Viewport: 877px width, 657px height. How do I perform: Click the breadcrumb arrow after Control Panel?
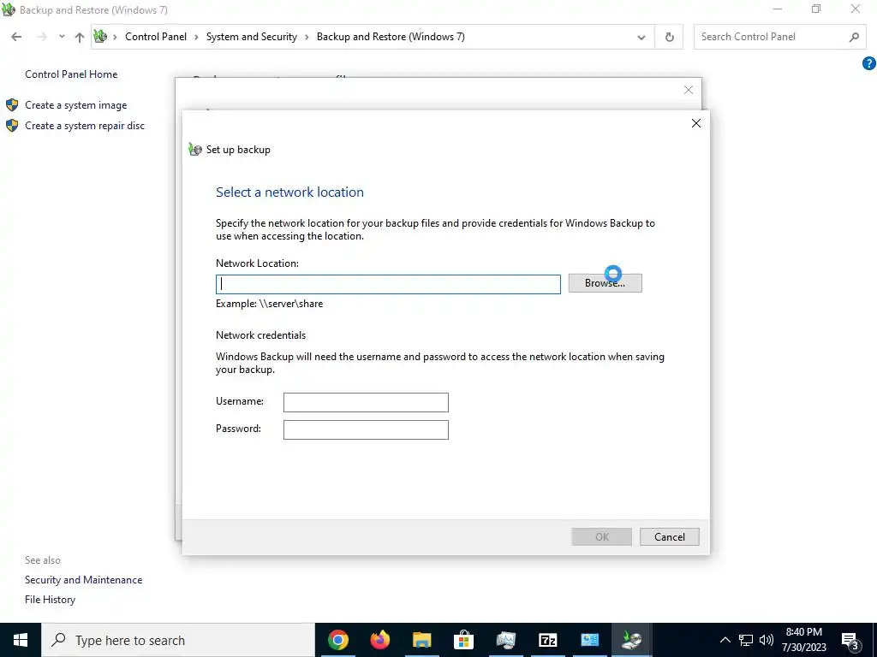coord(196,37)
